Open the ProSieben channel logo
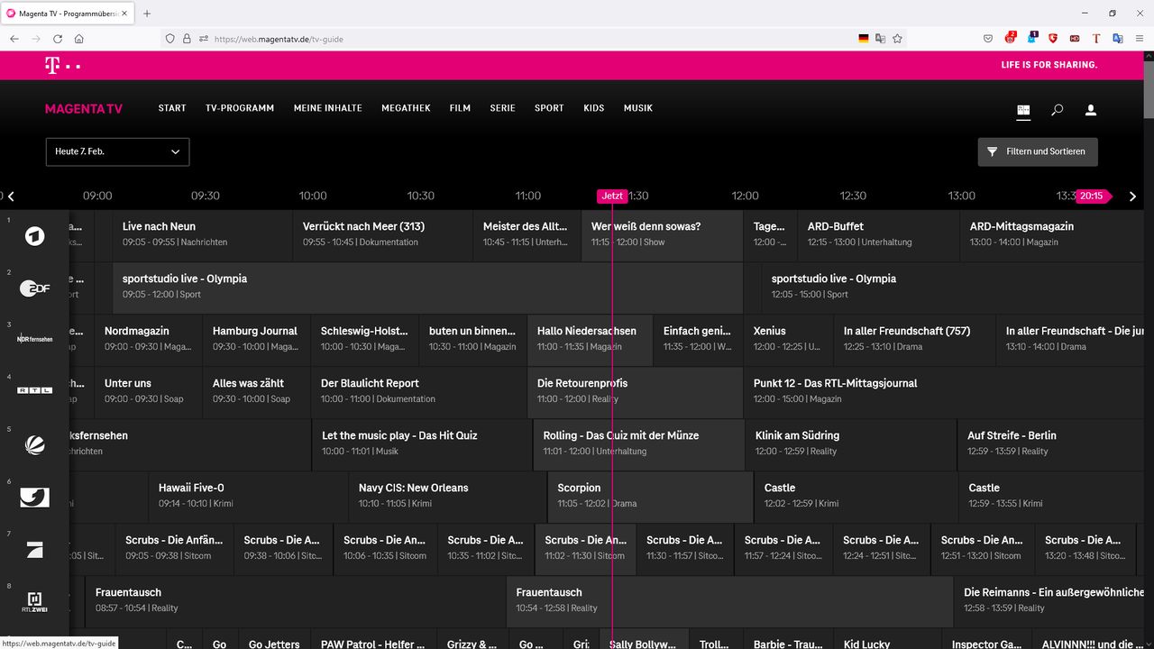The height and width of the screenshot is (649, 1154). pyautogui.click(x=34, y=550)
